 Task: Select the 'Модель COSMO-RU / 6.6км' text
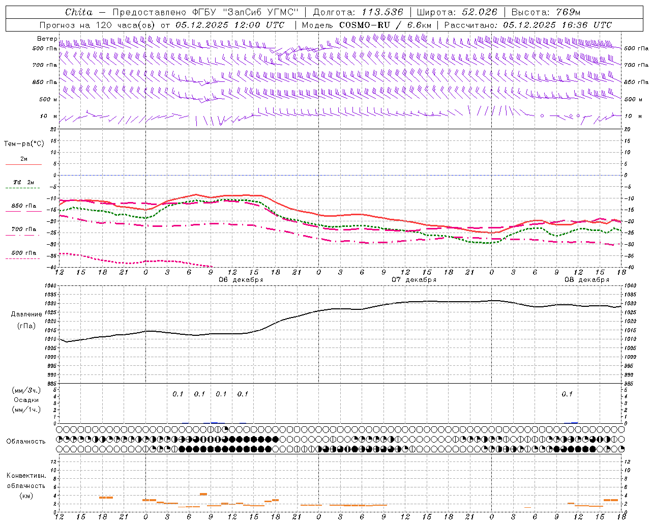(x=367, y=25)
